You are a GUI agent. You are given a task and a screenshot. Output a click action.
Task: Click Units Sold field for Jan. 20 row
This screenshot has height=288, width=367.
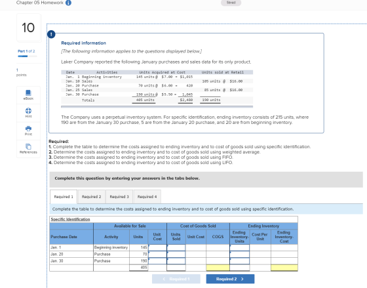[x=176, y=255]
